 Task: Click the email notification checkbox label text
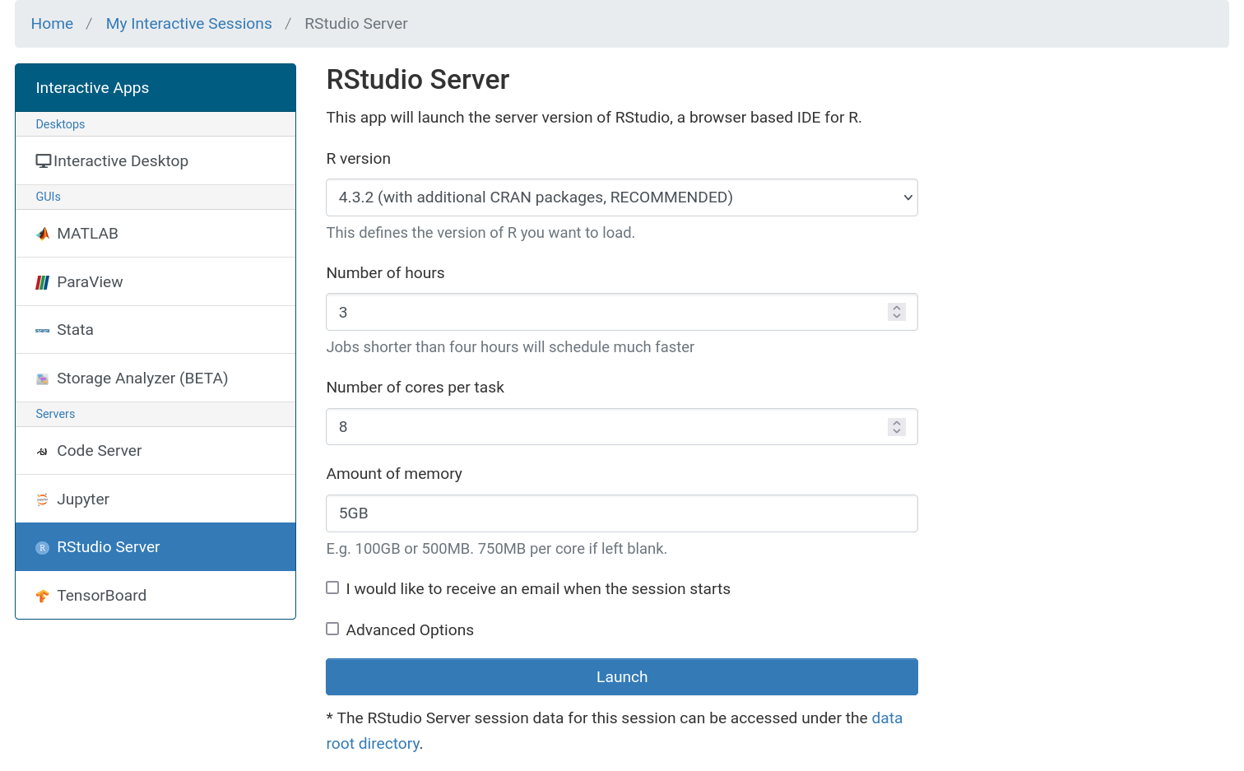[538, 589]
